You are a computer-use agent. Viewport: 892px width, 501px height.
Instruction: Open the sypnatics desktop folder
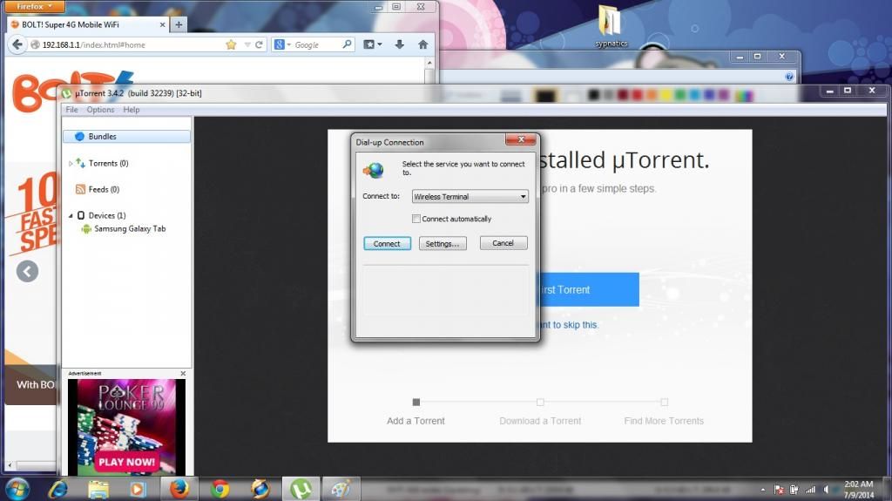point(611,26)
